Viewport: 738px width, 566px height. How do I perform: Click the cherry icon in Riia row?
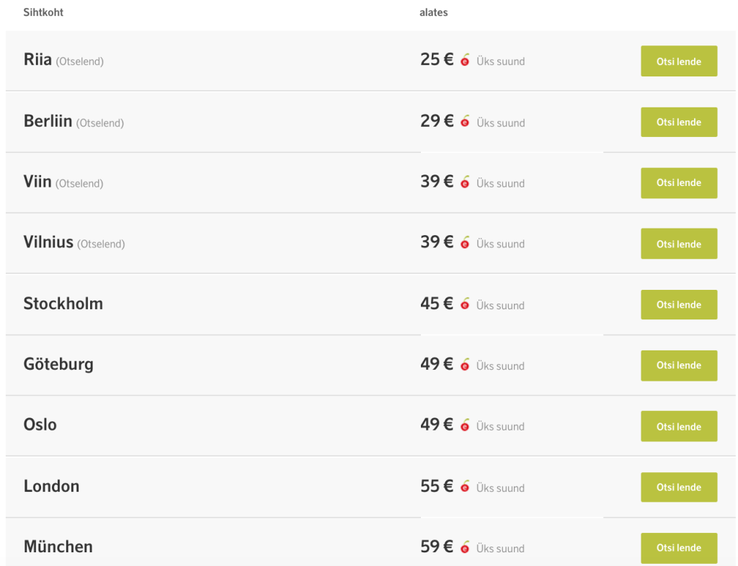click(465, 61)
